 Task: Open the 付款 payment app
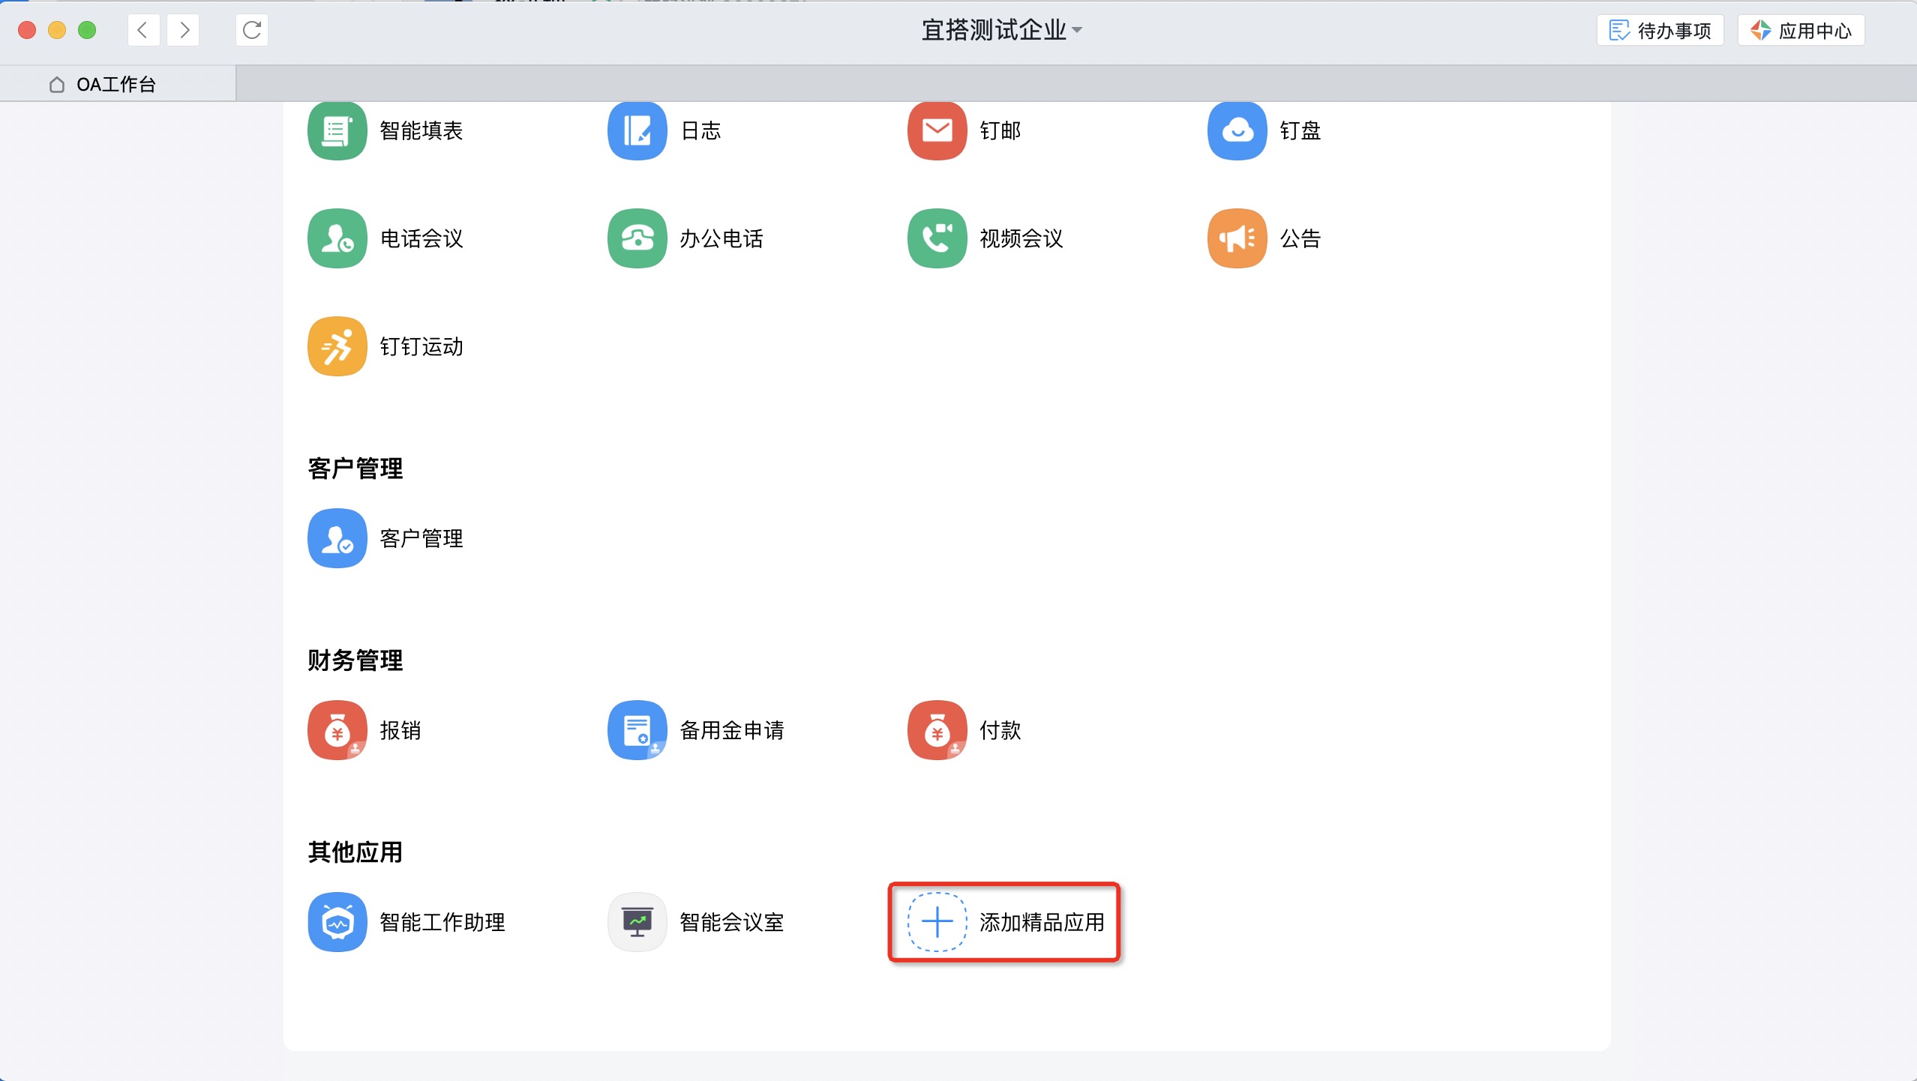(937, 730)
